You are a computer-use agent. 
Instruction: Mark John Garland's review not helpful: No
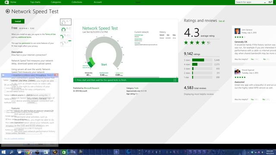click(x=264, y=59)
